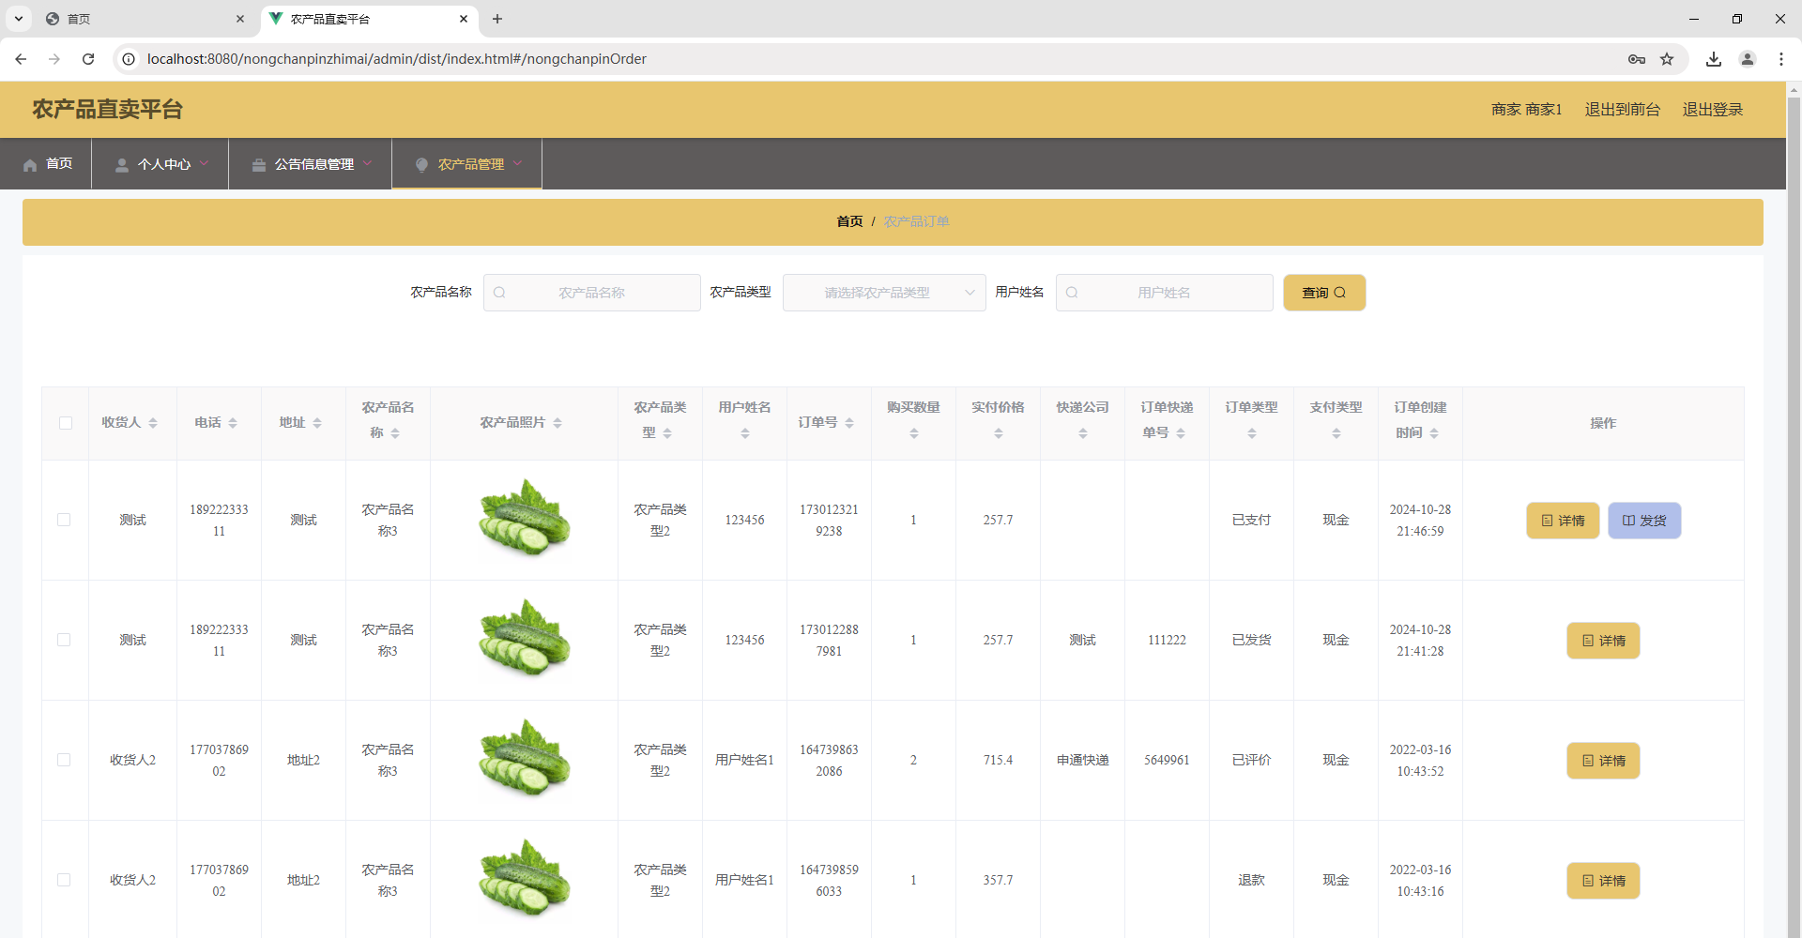Bookmark this page with the star icon
Image resolution: width=1802 pixels, height=938 pixels.
coord(1667,59)
